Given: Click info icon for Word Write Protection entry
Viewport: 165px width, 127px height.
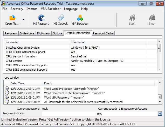Looking at the screenshot, I should coord(7,88).
